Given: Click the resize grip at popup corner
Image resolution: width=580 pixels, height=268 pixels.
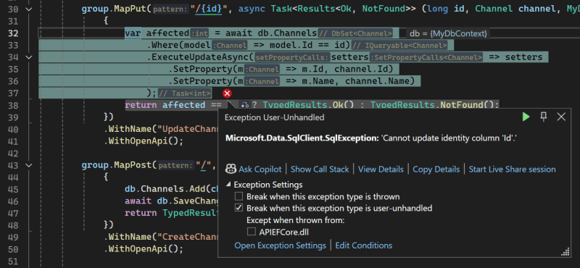Looking at the screenshot, I should (565, 252).
